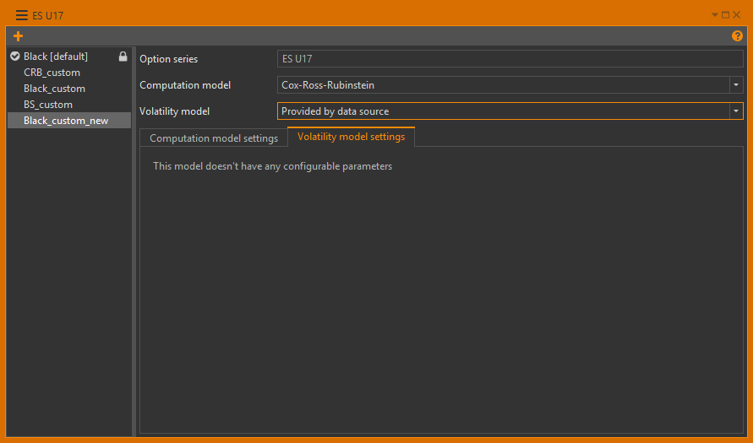
Task: Maximize the ES U17 window
Action: click(x=725, y=15)
